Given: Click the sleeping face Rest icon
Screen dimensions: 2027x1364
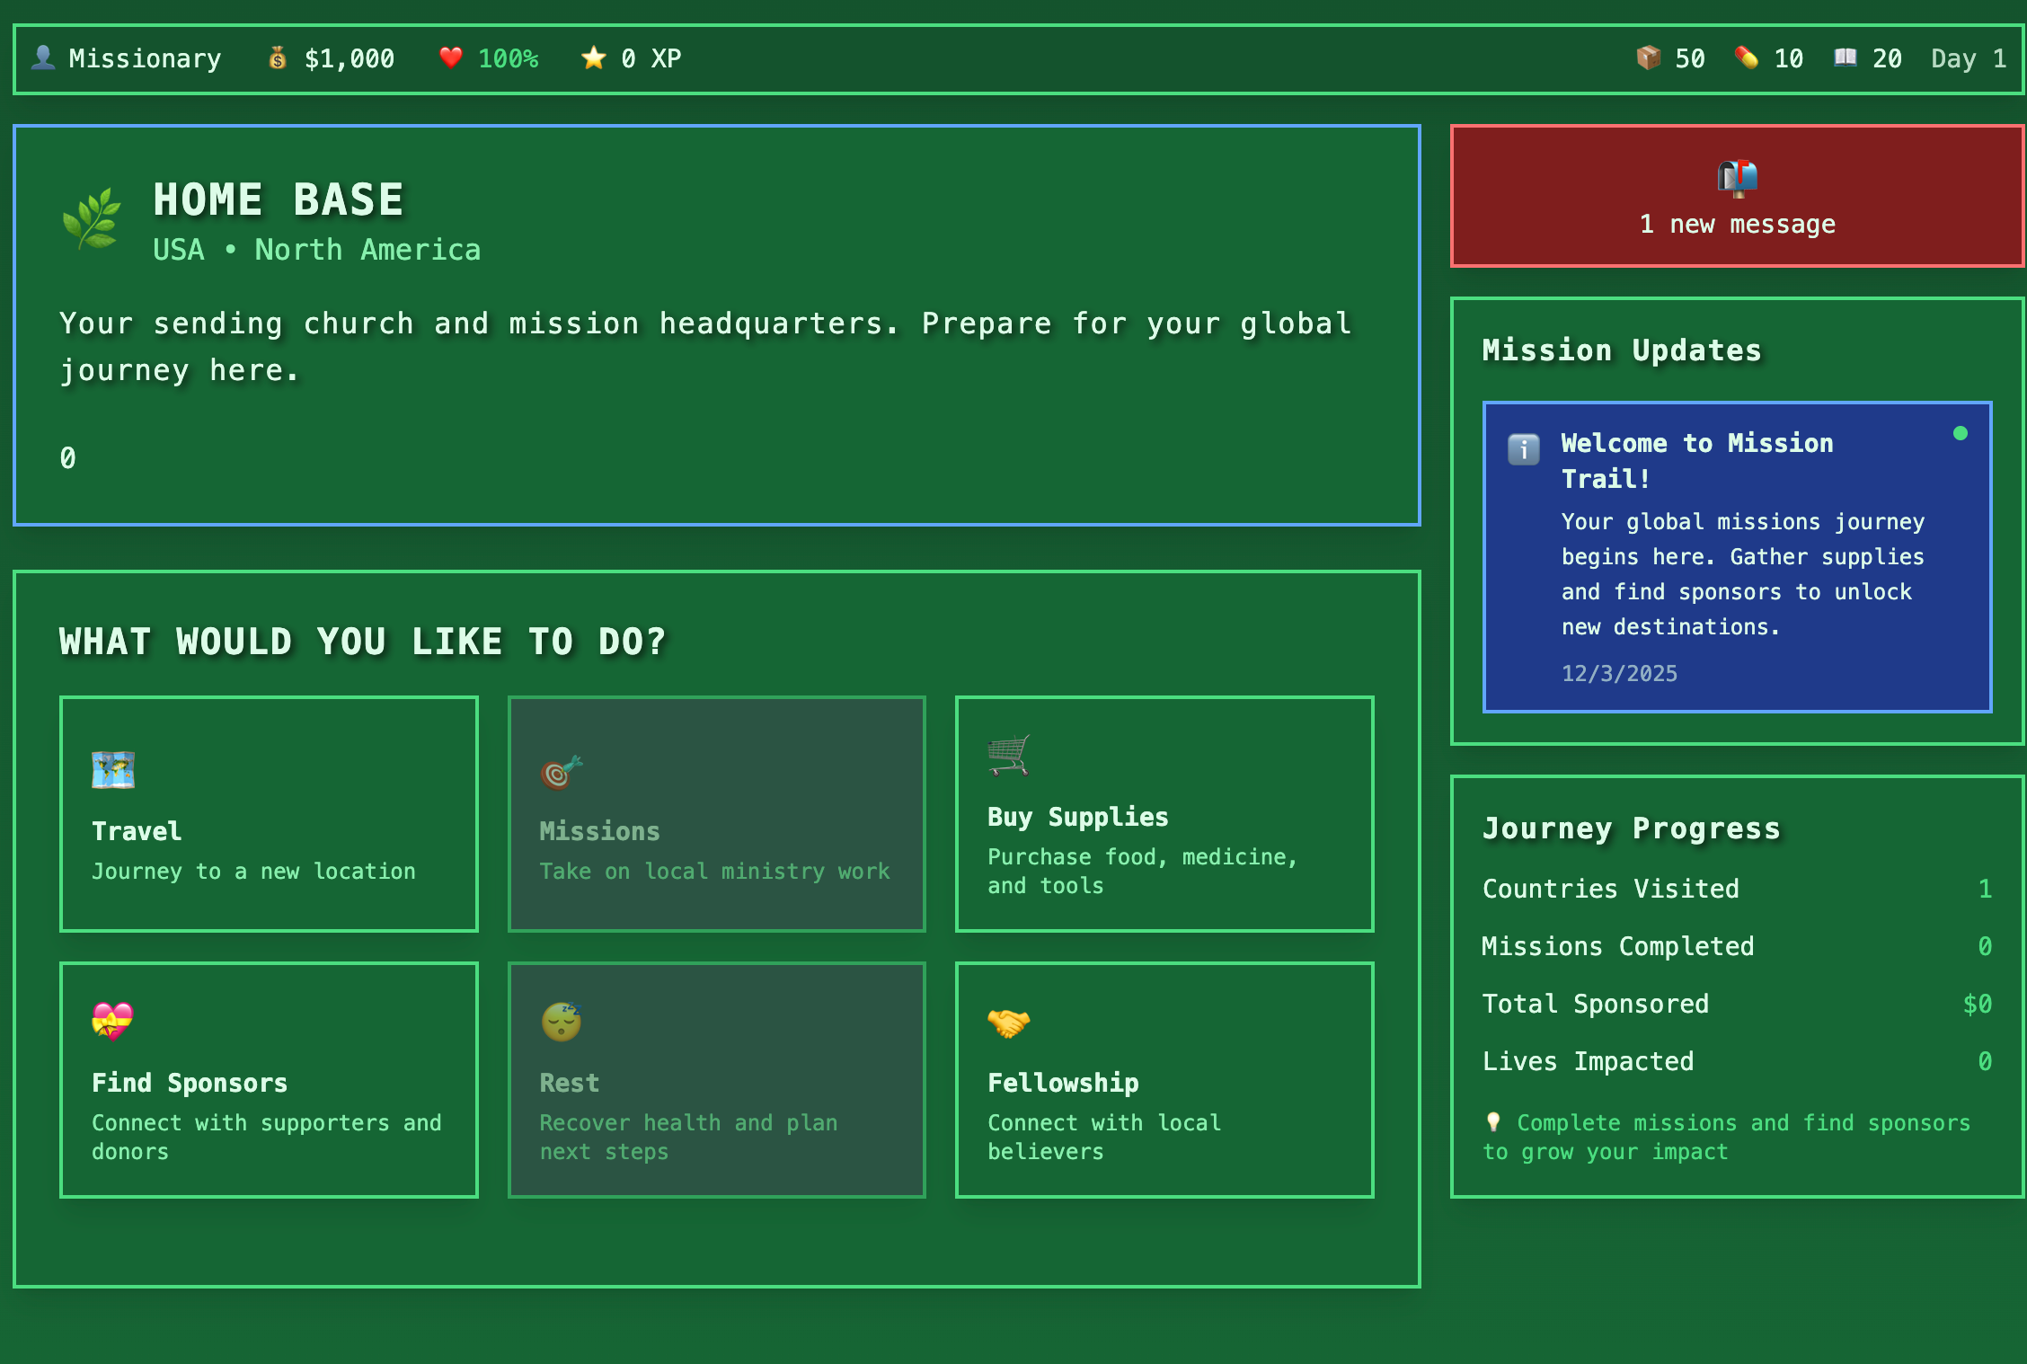Looking at the screenshot, I should 561,1022.
